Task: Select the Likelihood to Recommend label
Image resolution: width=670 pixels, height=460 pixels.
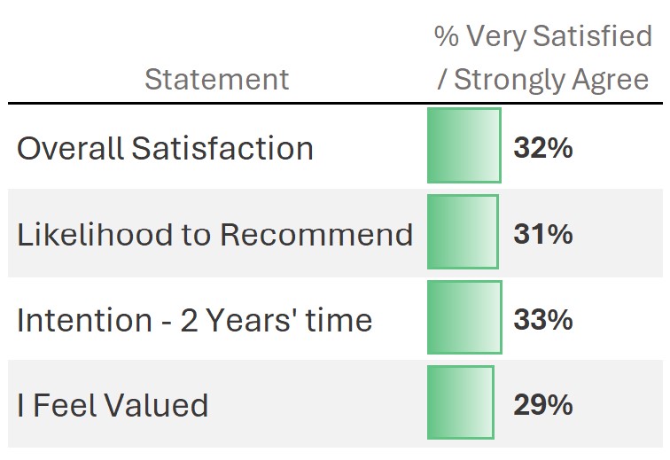Action: 214,234
